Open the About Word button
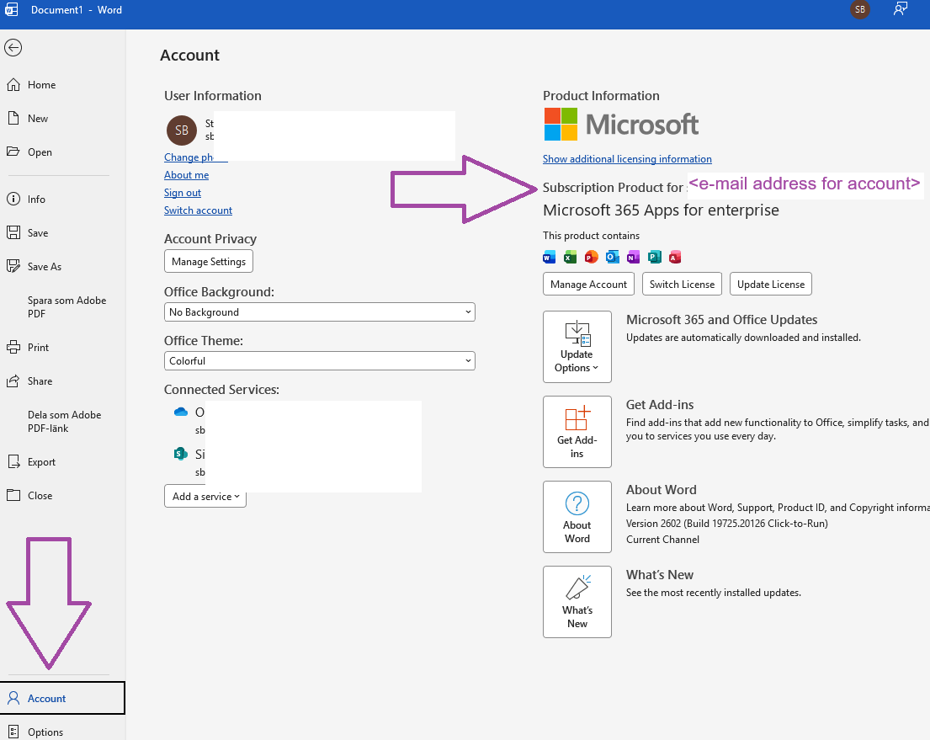Viewport: 930px width, 740px height. click(x=577, y=517)
